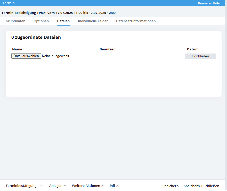The width and height of the screenshot is (227, 191).
Task: Open the Pdf dropdown menu
Action: click(x=114, y=186)
